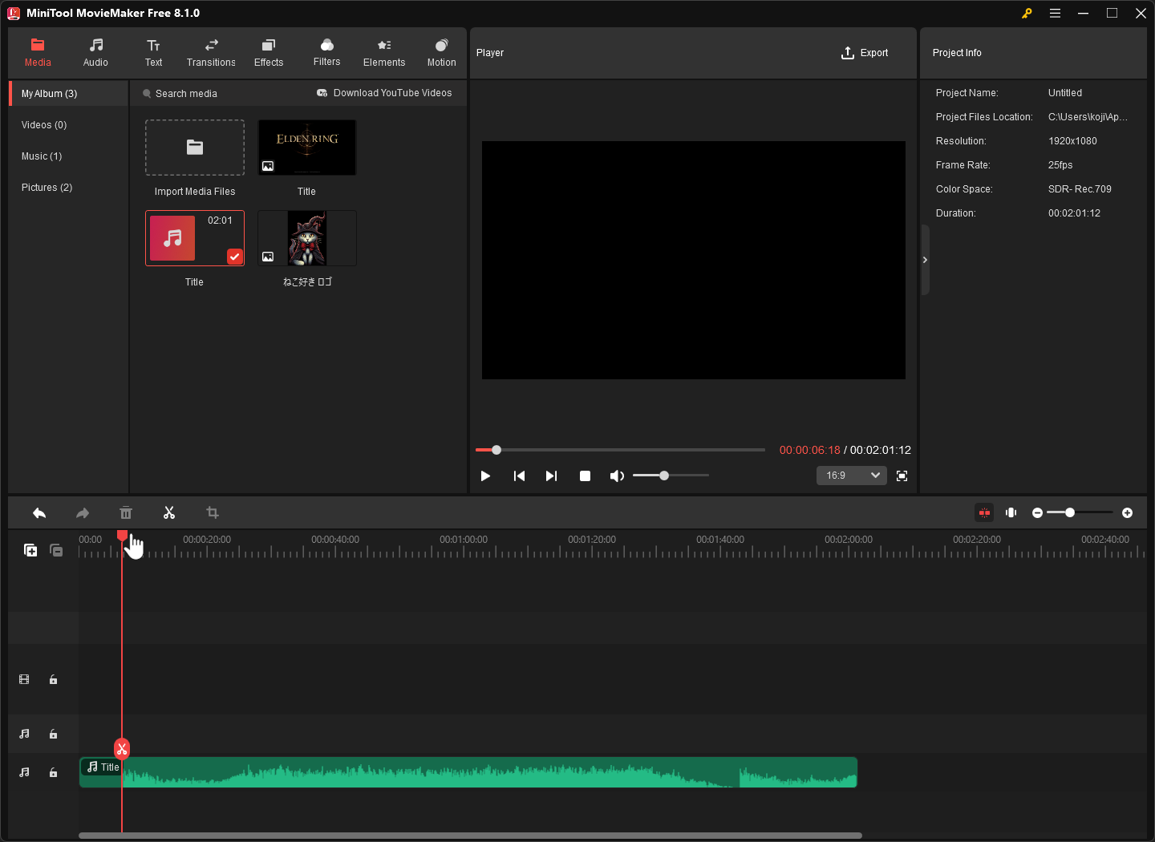Click the project files location path
This screenshot has width=1155, height=842.
tap(1088, 117)
